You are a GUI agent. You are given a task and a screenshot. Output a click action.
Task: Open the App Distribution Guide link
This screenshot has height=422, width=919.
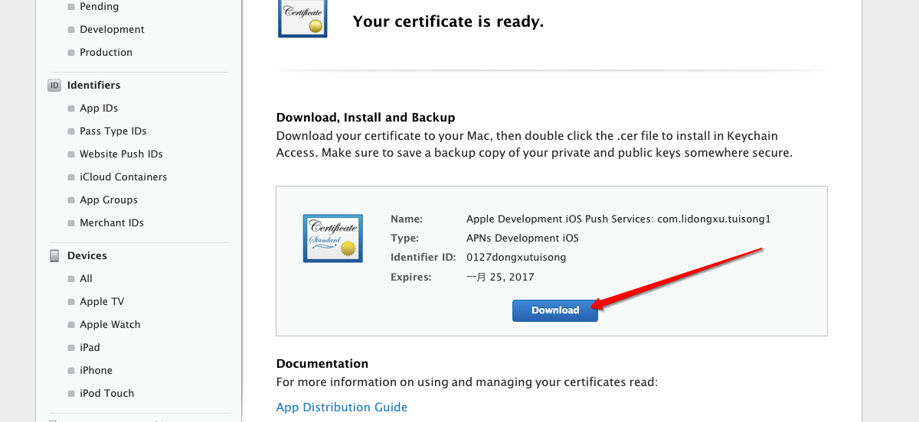(x=342, y=407)
